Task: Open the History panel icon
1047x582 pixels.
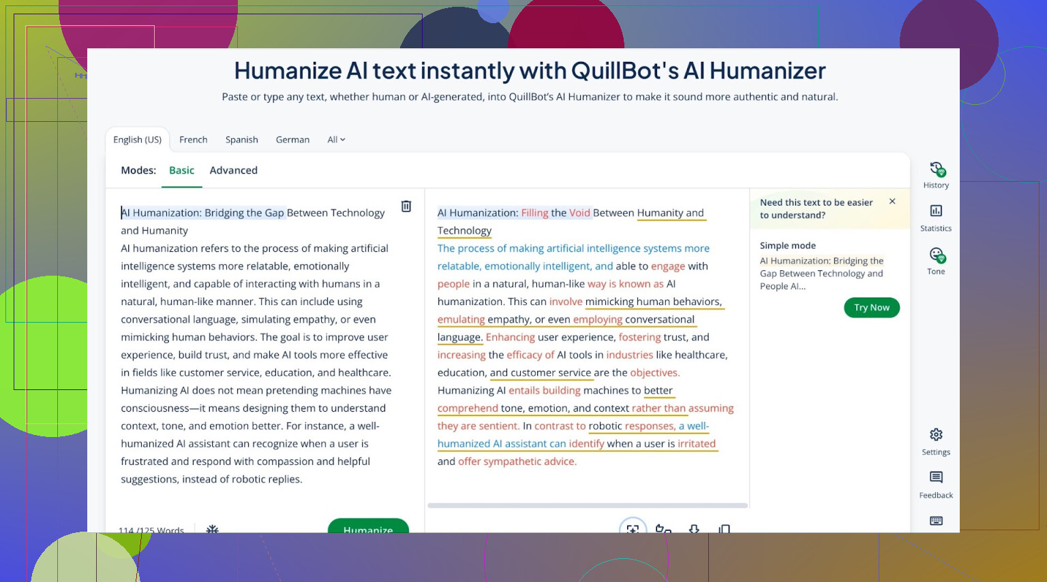Action: [936, 170]
